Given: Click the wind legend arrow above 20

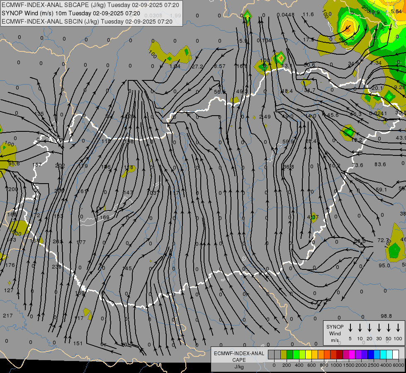Looking at the screenshot, I should (x=369, y=328).
